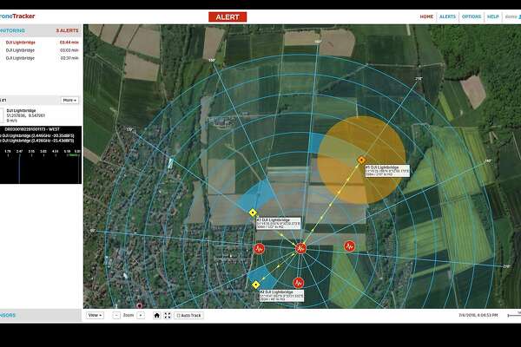Click the central red sensor icon

[300, 248]
